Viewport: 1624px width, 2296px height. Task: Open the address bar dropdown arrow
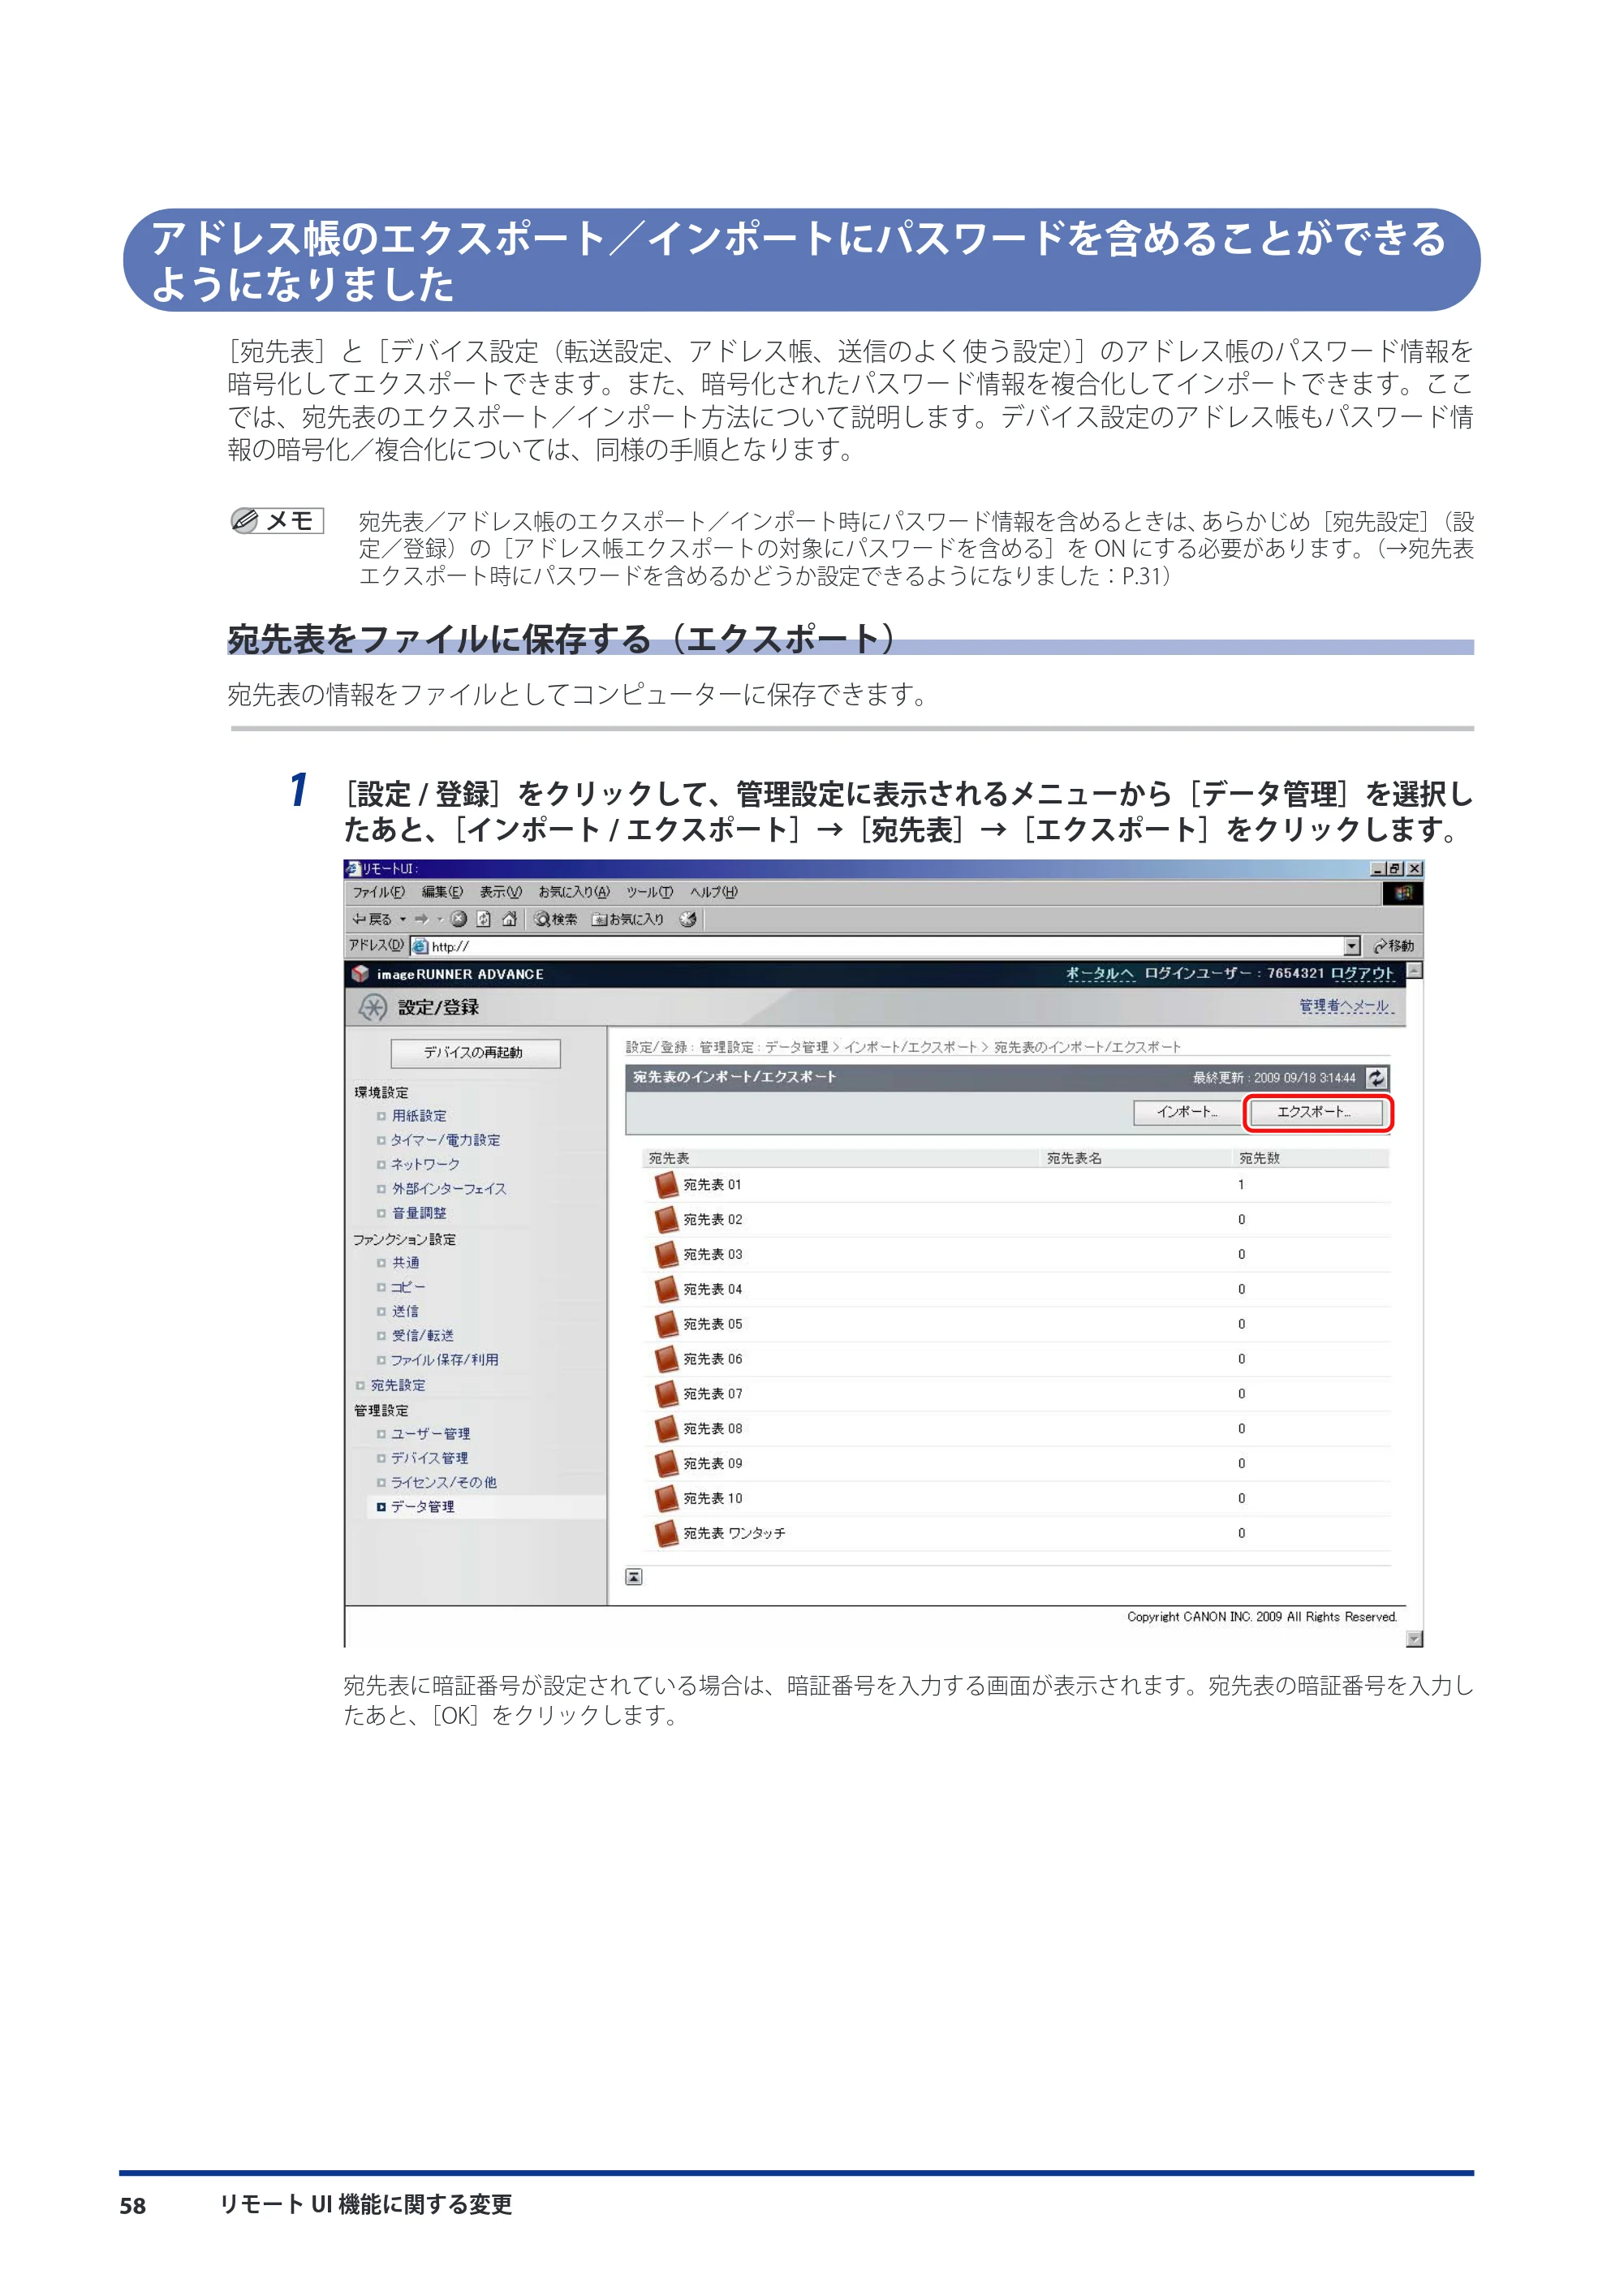tap(1352, 946)
